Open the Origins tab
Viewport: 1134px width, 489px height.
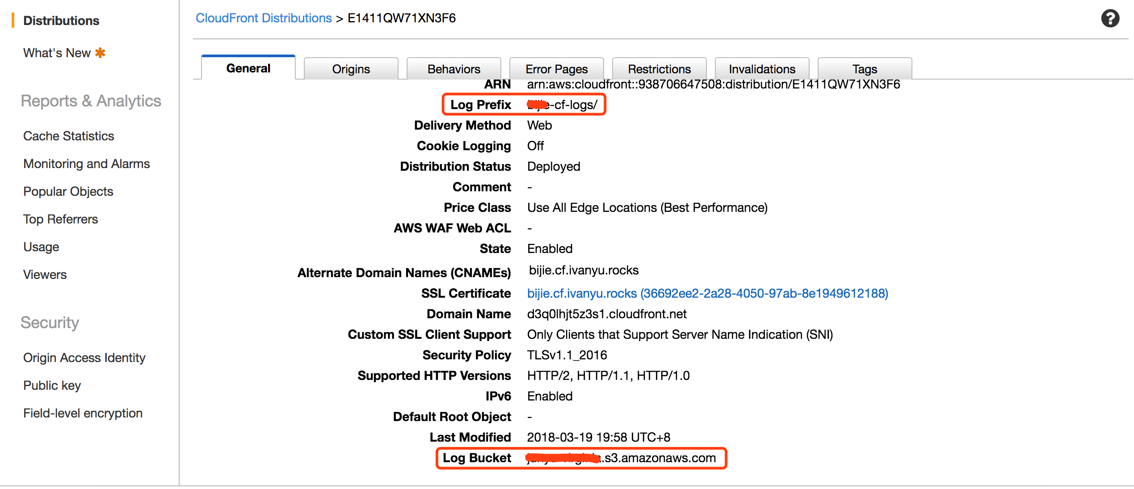(351, 69)
